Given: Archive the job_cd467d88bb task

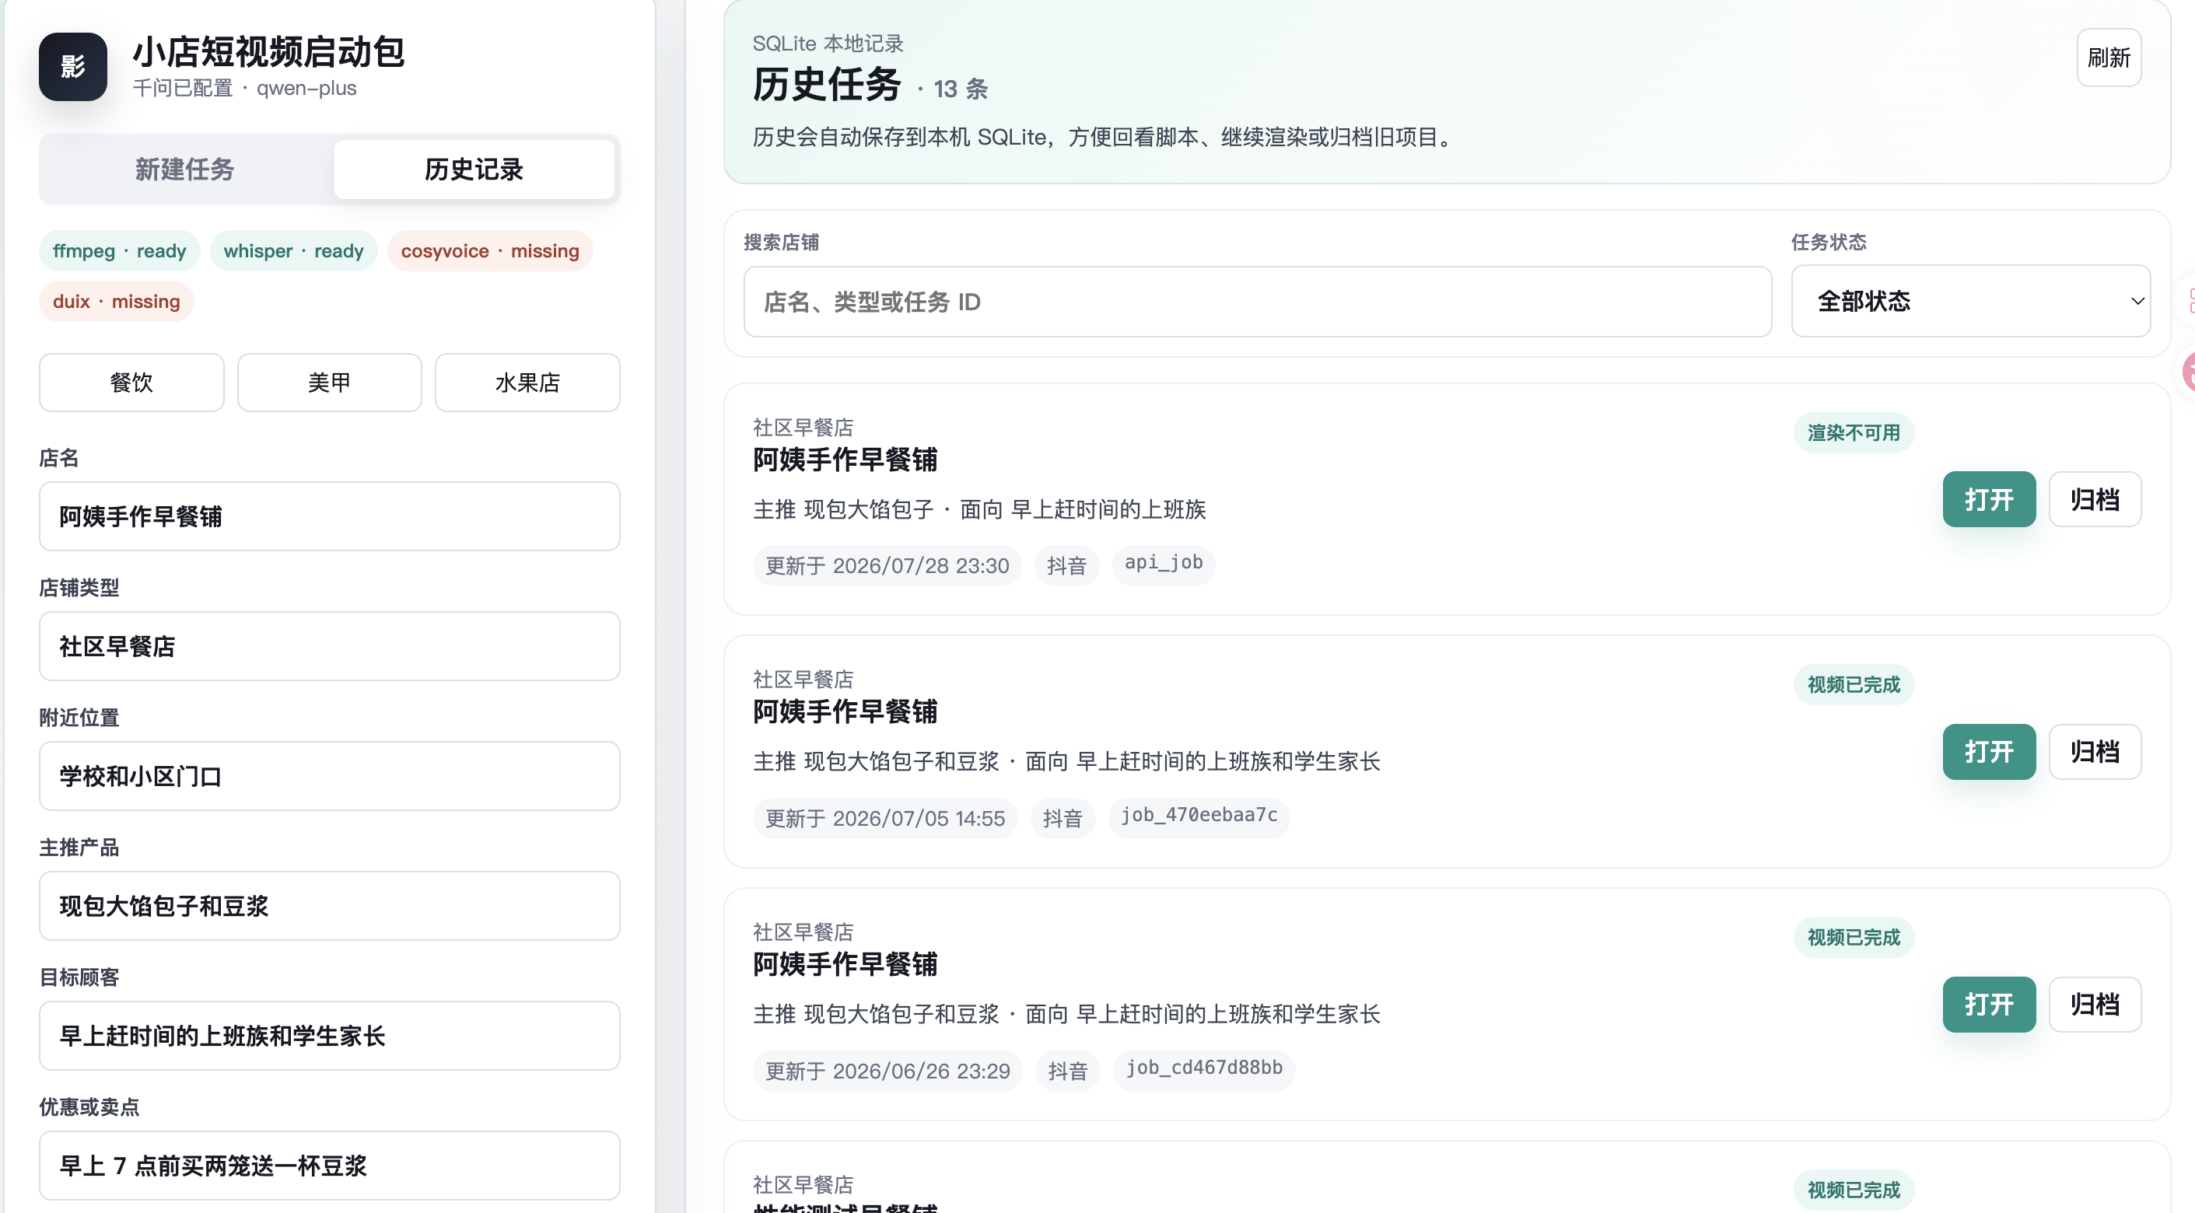Looking at the screenshot, I should pos(2095,1005).
